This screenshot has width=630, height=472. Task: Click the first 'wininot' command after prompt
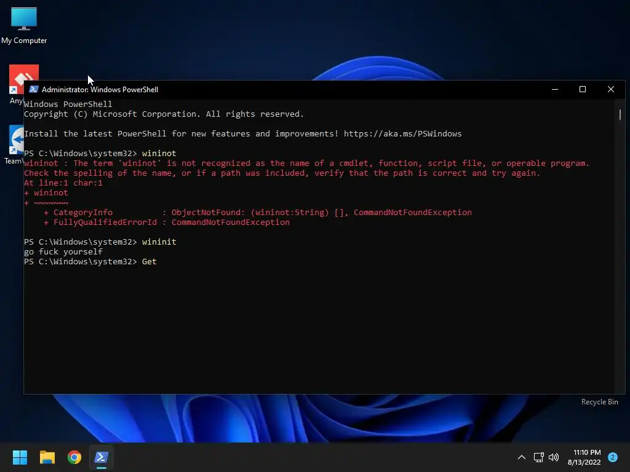point(159,153)
